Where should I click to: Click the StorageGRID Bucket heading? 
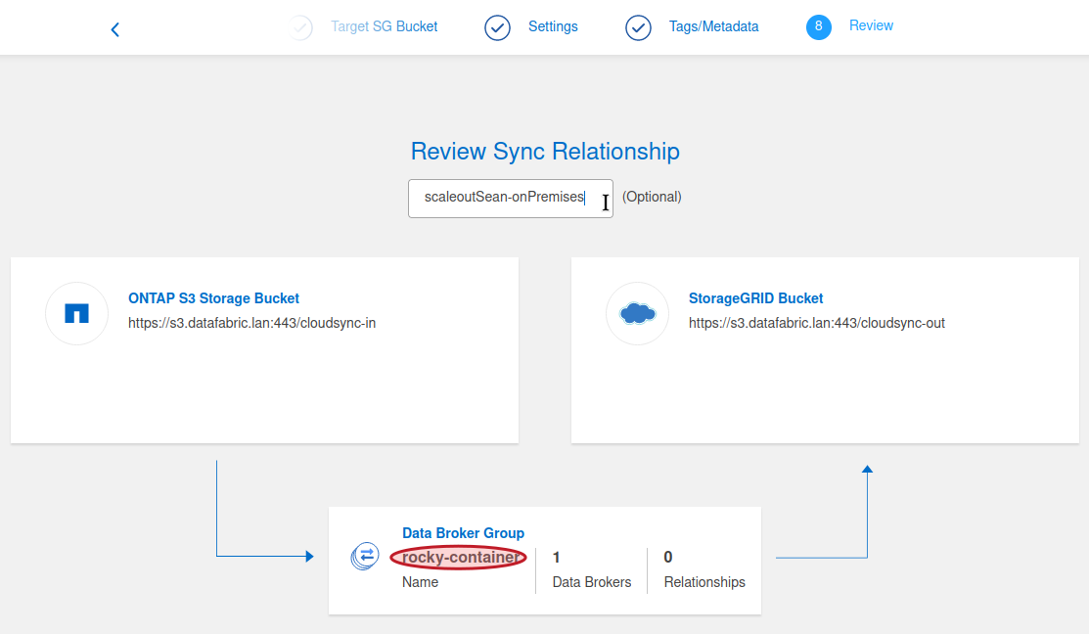click(755, 297)
